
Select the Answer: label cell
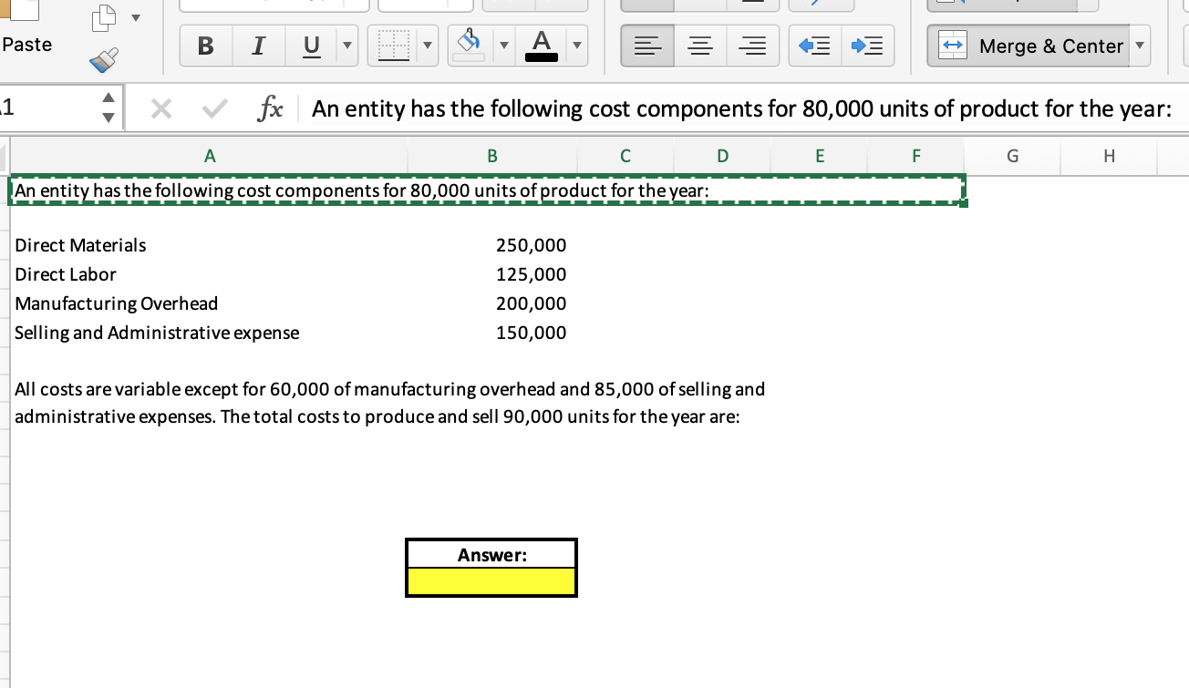pyautogui.click(x=491, y=554)
